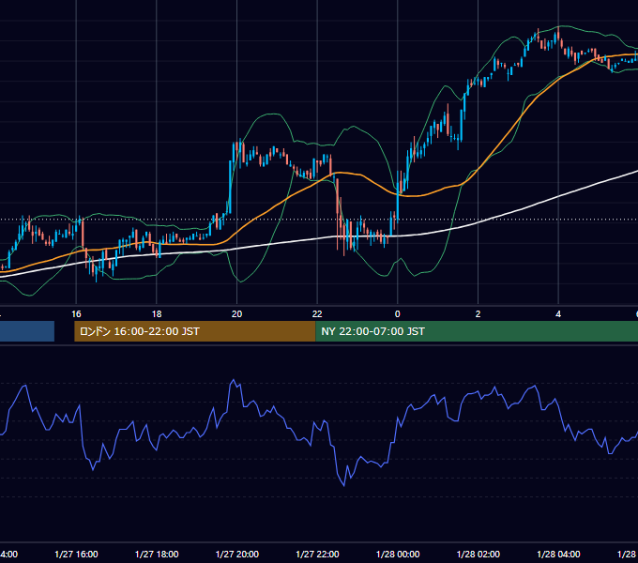Click the ロンドン 16:00-22:00 JST session bar
638x563 pixels.
click(195, 331)
